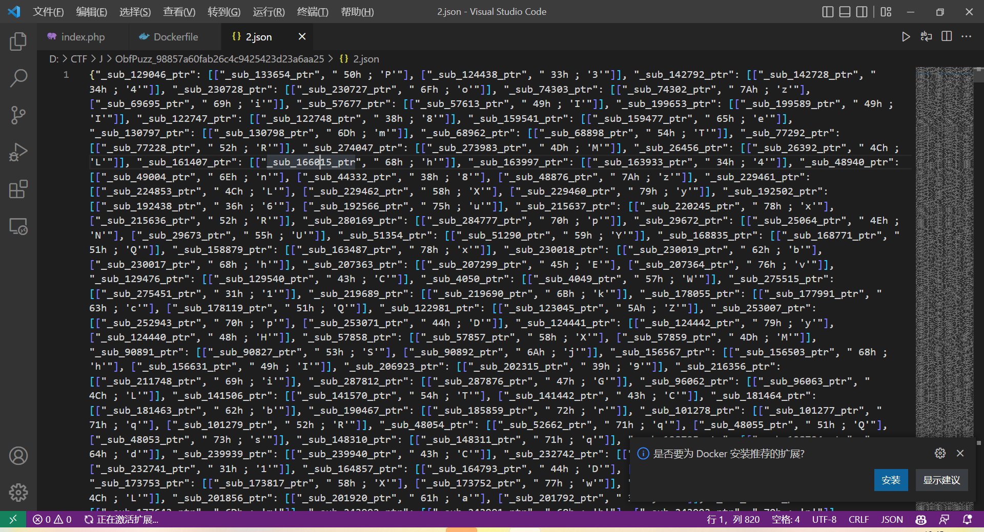Image resolution: width=984 pixels, height=532 pixels.
Task: Open the Customize Layout icon
Action: pos(886,12)
